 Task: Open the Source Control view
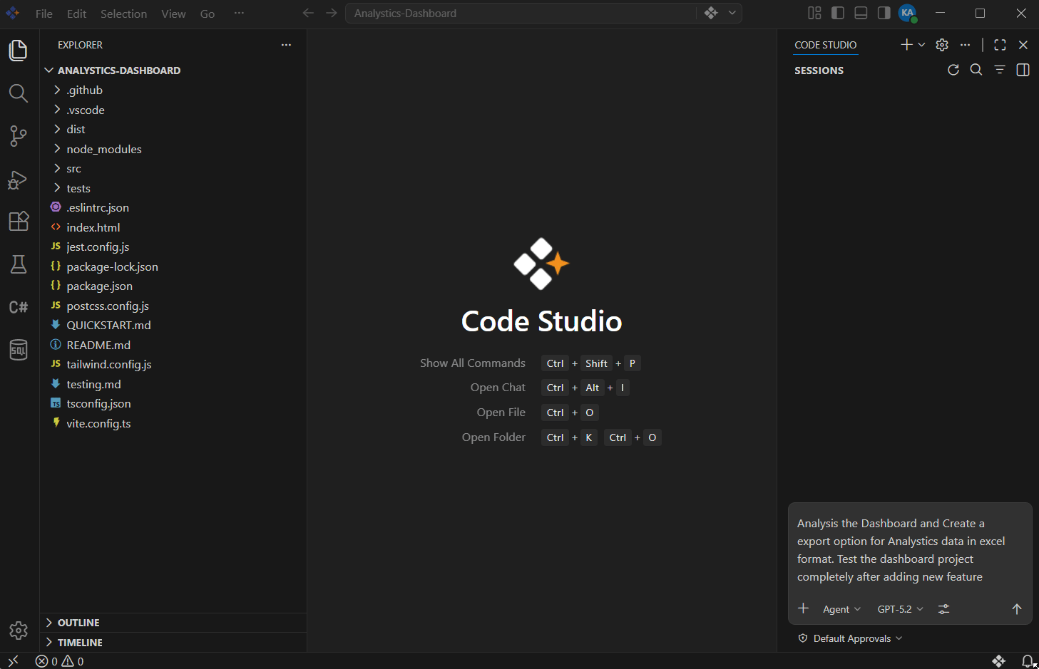tap(19, 136)
